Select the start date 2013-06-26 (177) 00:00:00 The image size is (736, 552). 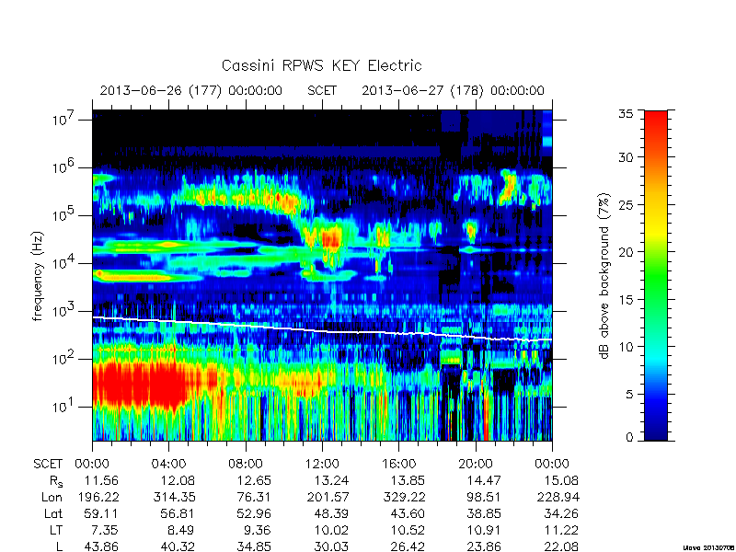[191, 90]
